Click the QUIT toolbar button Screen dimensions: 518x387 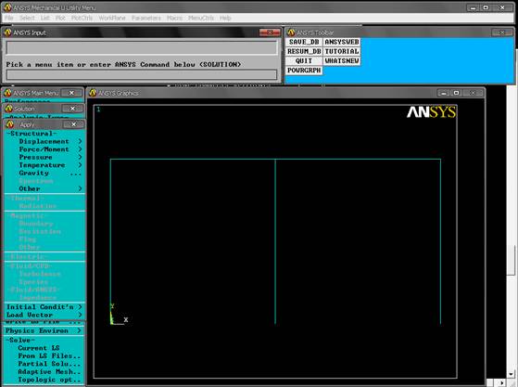pos(304,61)
